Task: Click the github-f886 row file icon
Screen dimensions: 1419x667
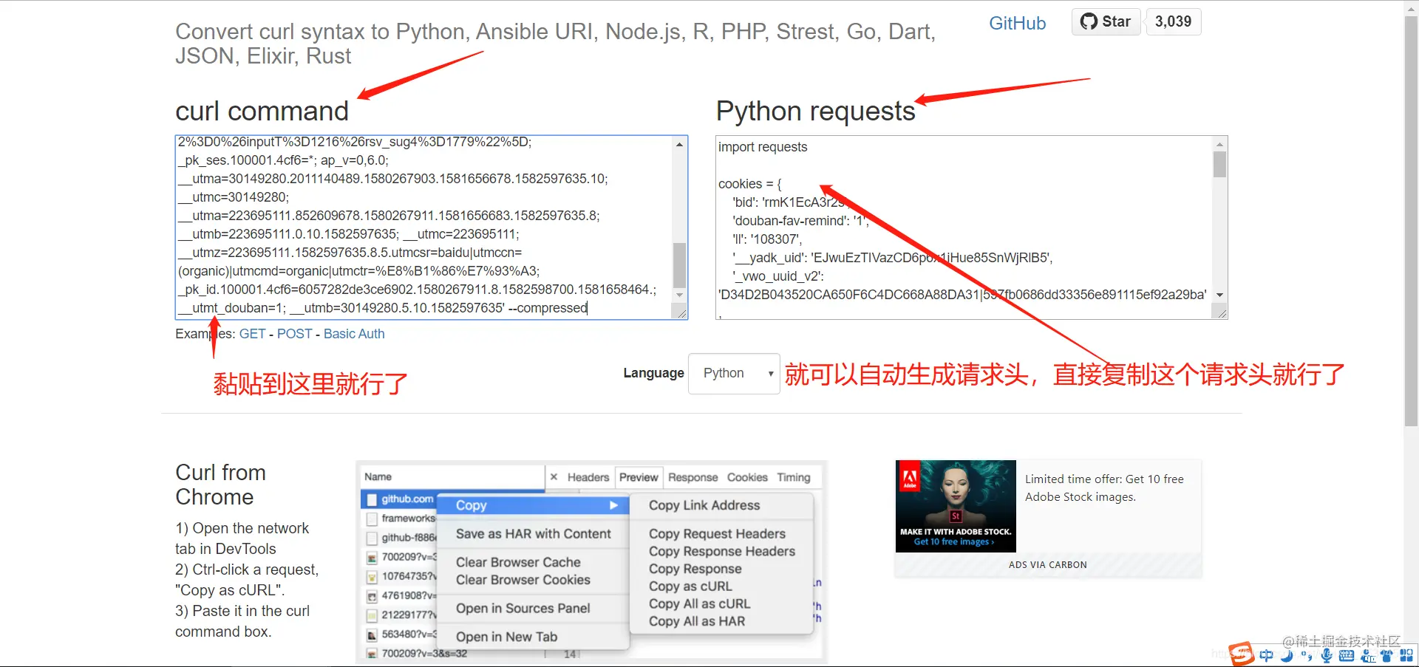Action: click(372, 538)
